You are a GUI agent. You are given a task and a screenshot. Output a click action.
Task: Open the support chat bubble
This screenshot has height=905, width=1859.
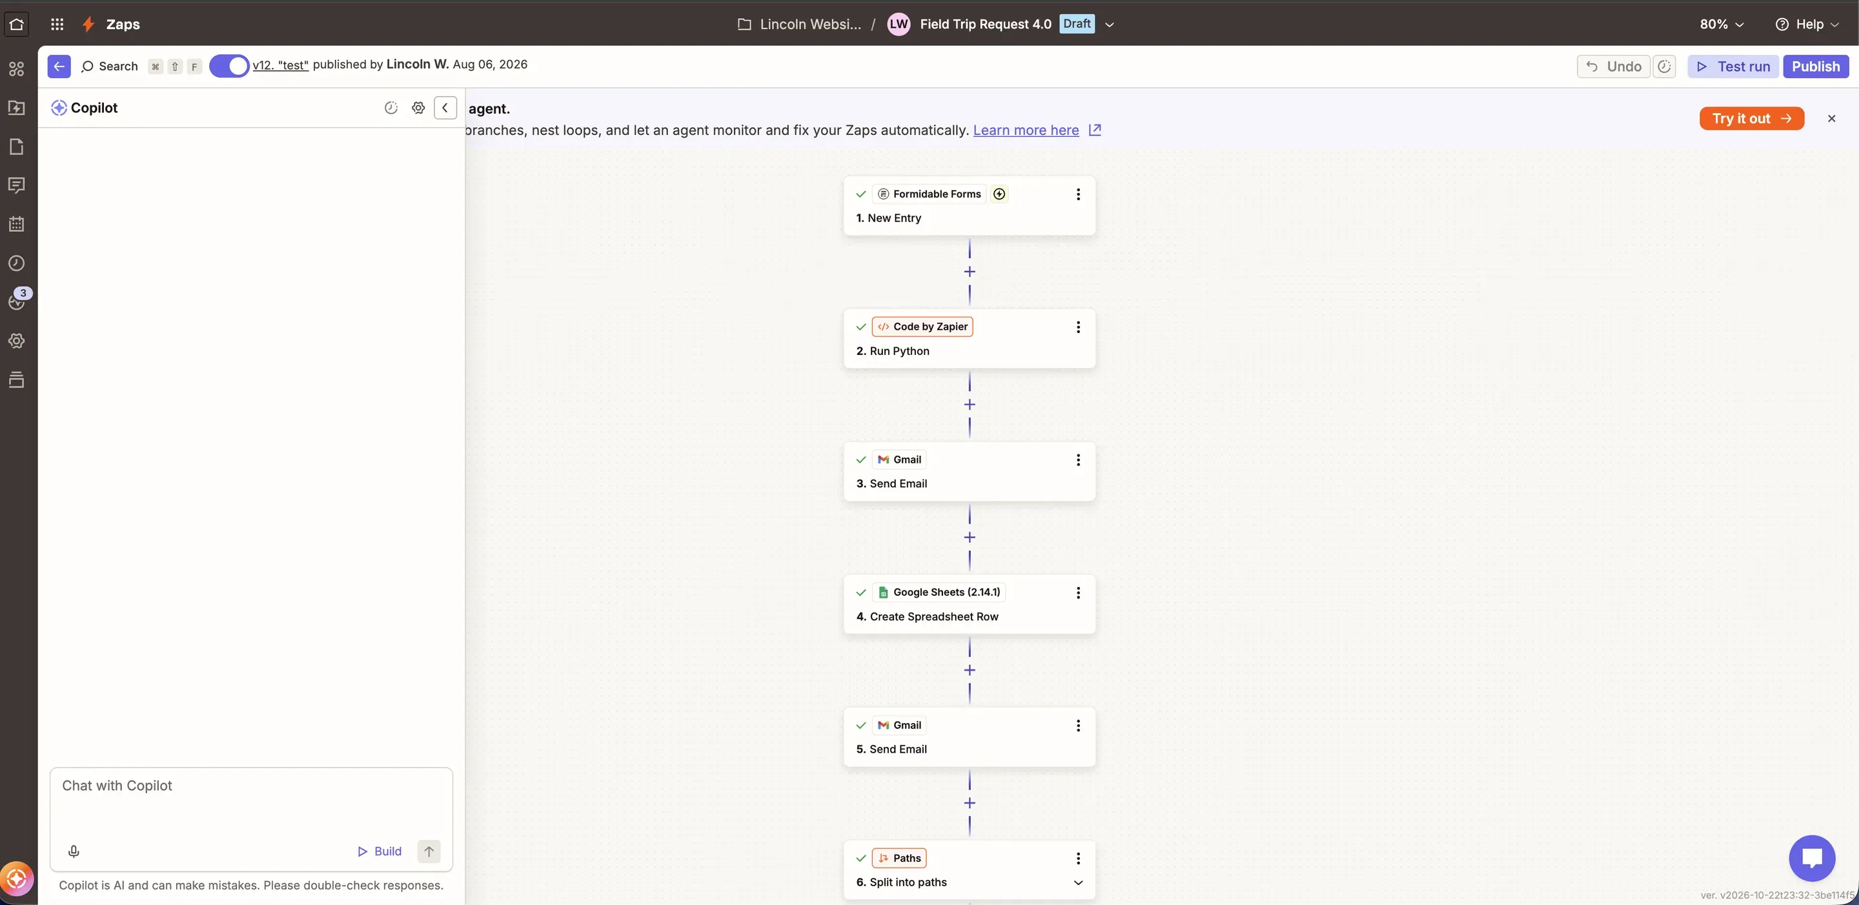(1811, 858)
